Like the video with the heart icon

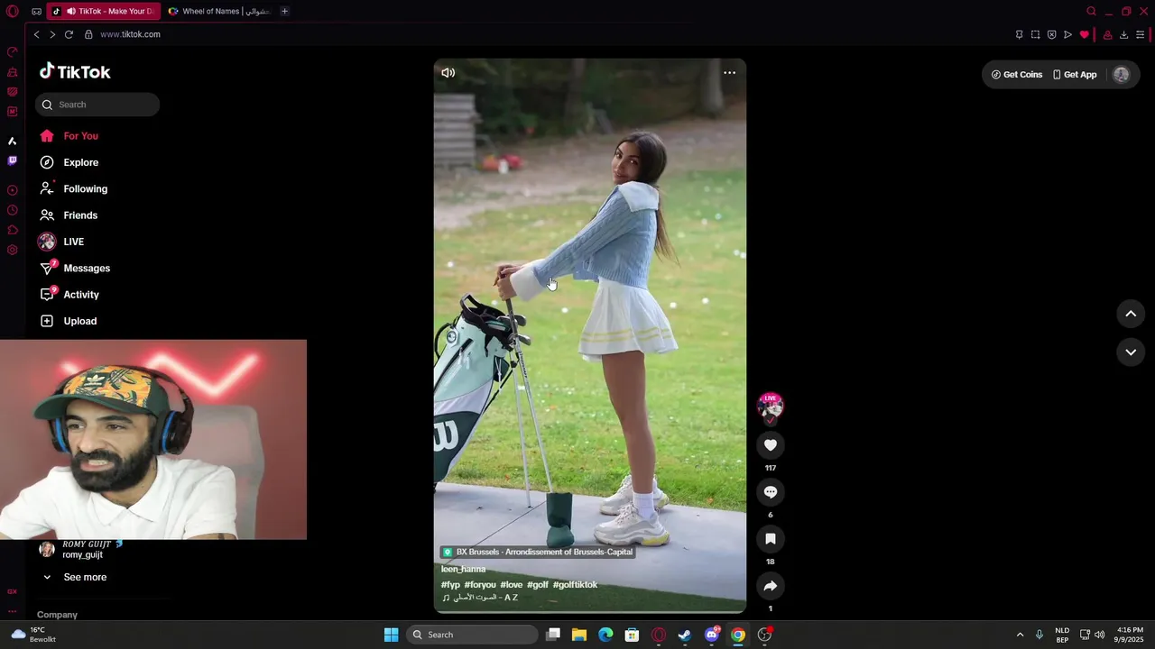coord(770,444)
